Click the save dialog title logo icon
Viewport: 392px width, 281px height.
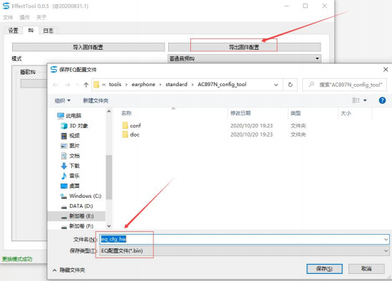tap(53, 70)
